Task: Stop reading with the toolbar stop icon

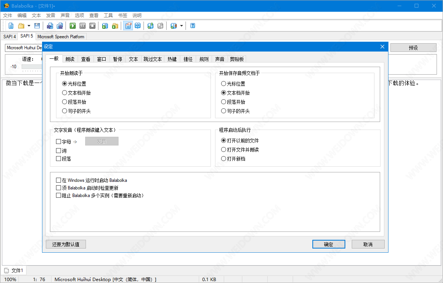Action: pyautogui.click(x=92, y=26)
